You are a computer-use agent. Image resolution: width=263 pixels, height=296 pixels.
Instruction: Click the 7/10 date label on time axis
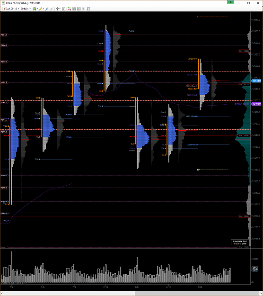(x=105, y=287)
